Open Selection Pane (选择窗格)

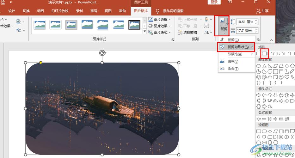[187, 33]
